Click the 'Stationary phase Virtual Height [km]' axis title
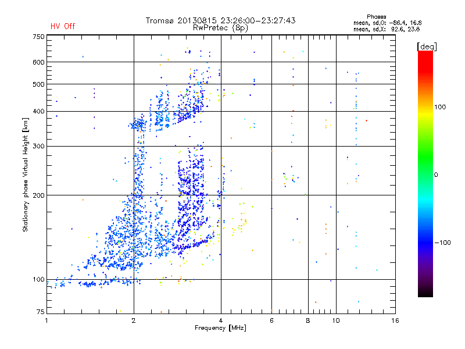The height and width of the screenshot is (349, 465). [26, 174]
